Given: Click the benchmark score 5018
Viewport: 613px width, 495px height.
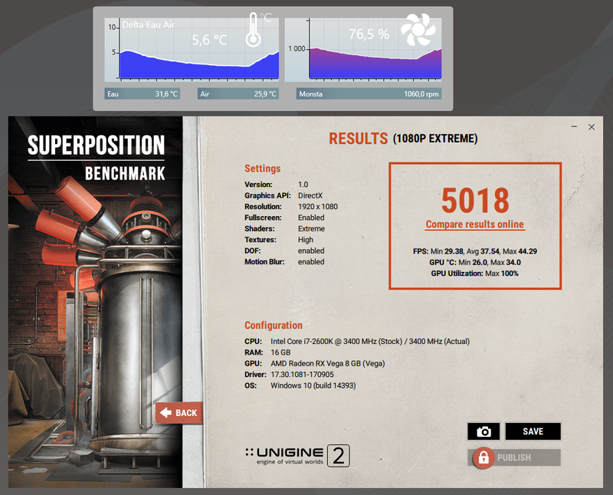Looking at the screenshot, I should (x=475, y=200).
